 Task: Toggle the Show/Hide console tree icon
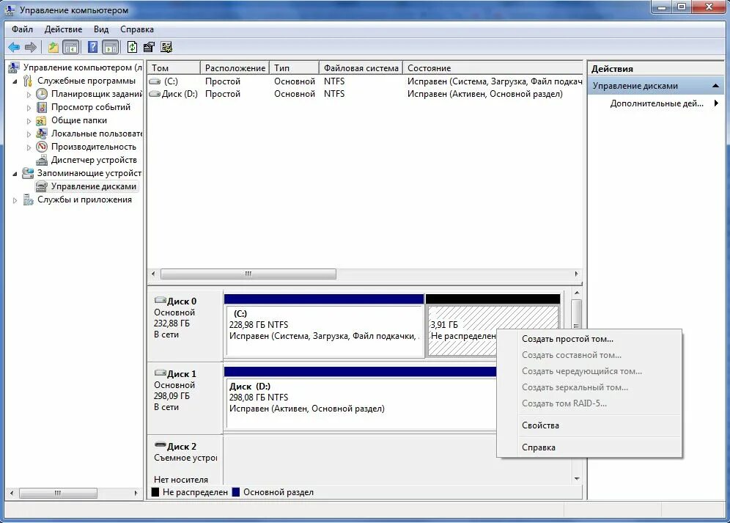click(71, 47)
